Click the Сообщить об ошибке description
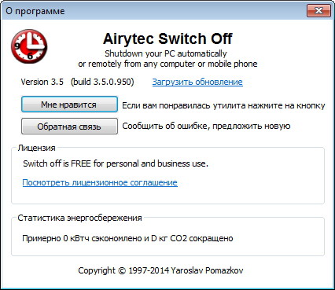The width and height of the screenshot is (335, 290). click(206, 126)
